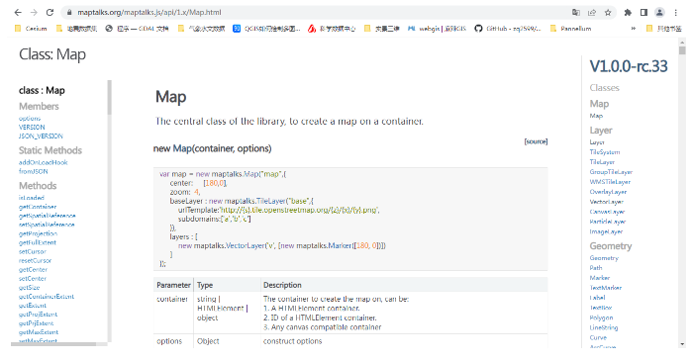Image resolution: width=692 pixels, height=362 pixels.
Task: Jump to setCursor method
Action: point(33,251)
